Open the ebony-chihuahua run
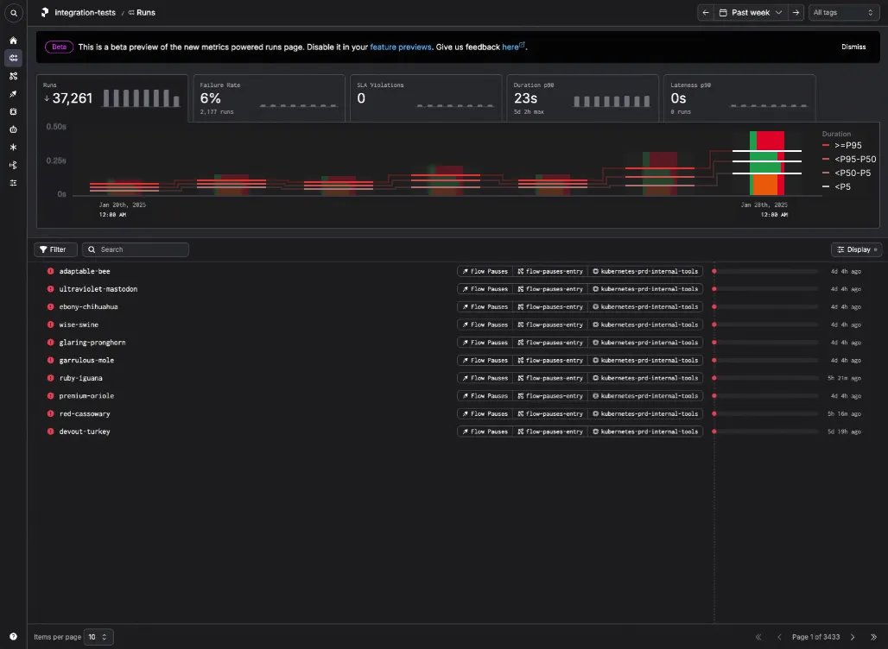This screenshot has height=649, width=888. 88,306
